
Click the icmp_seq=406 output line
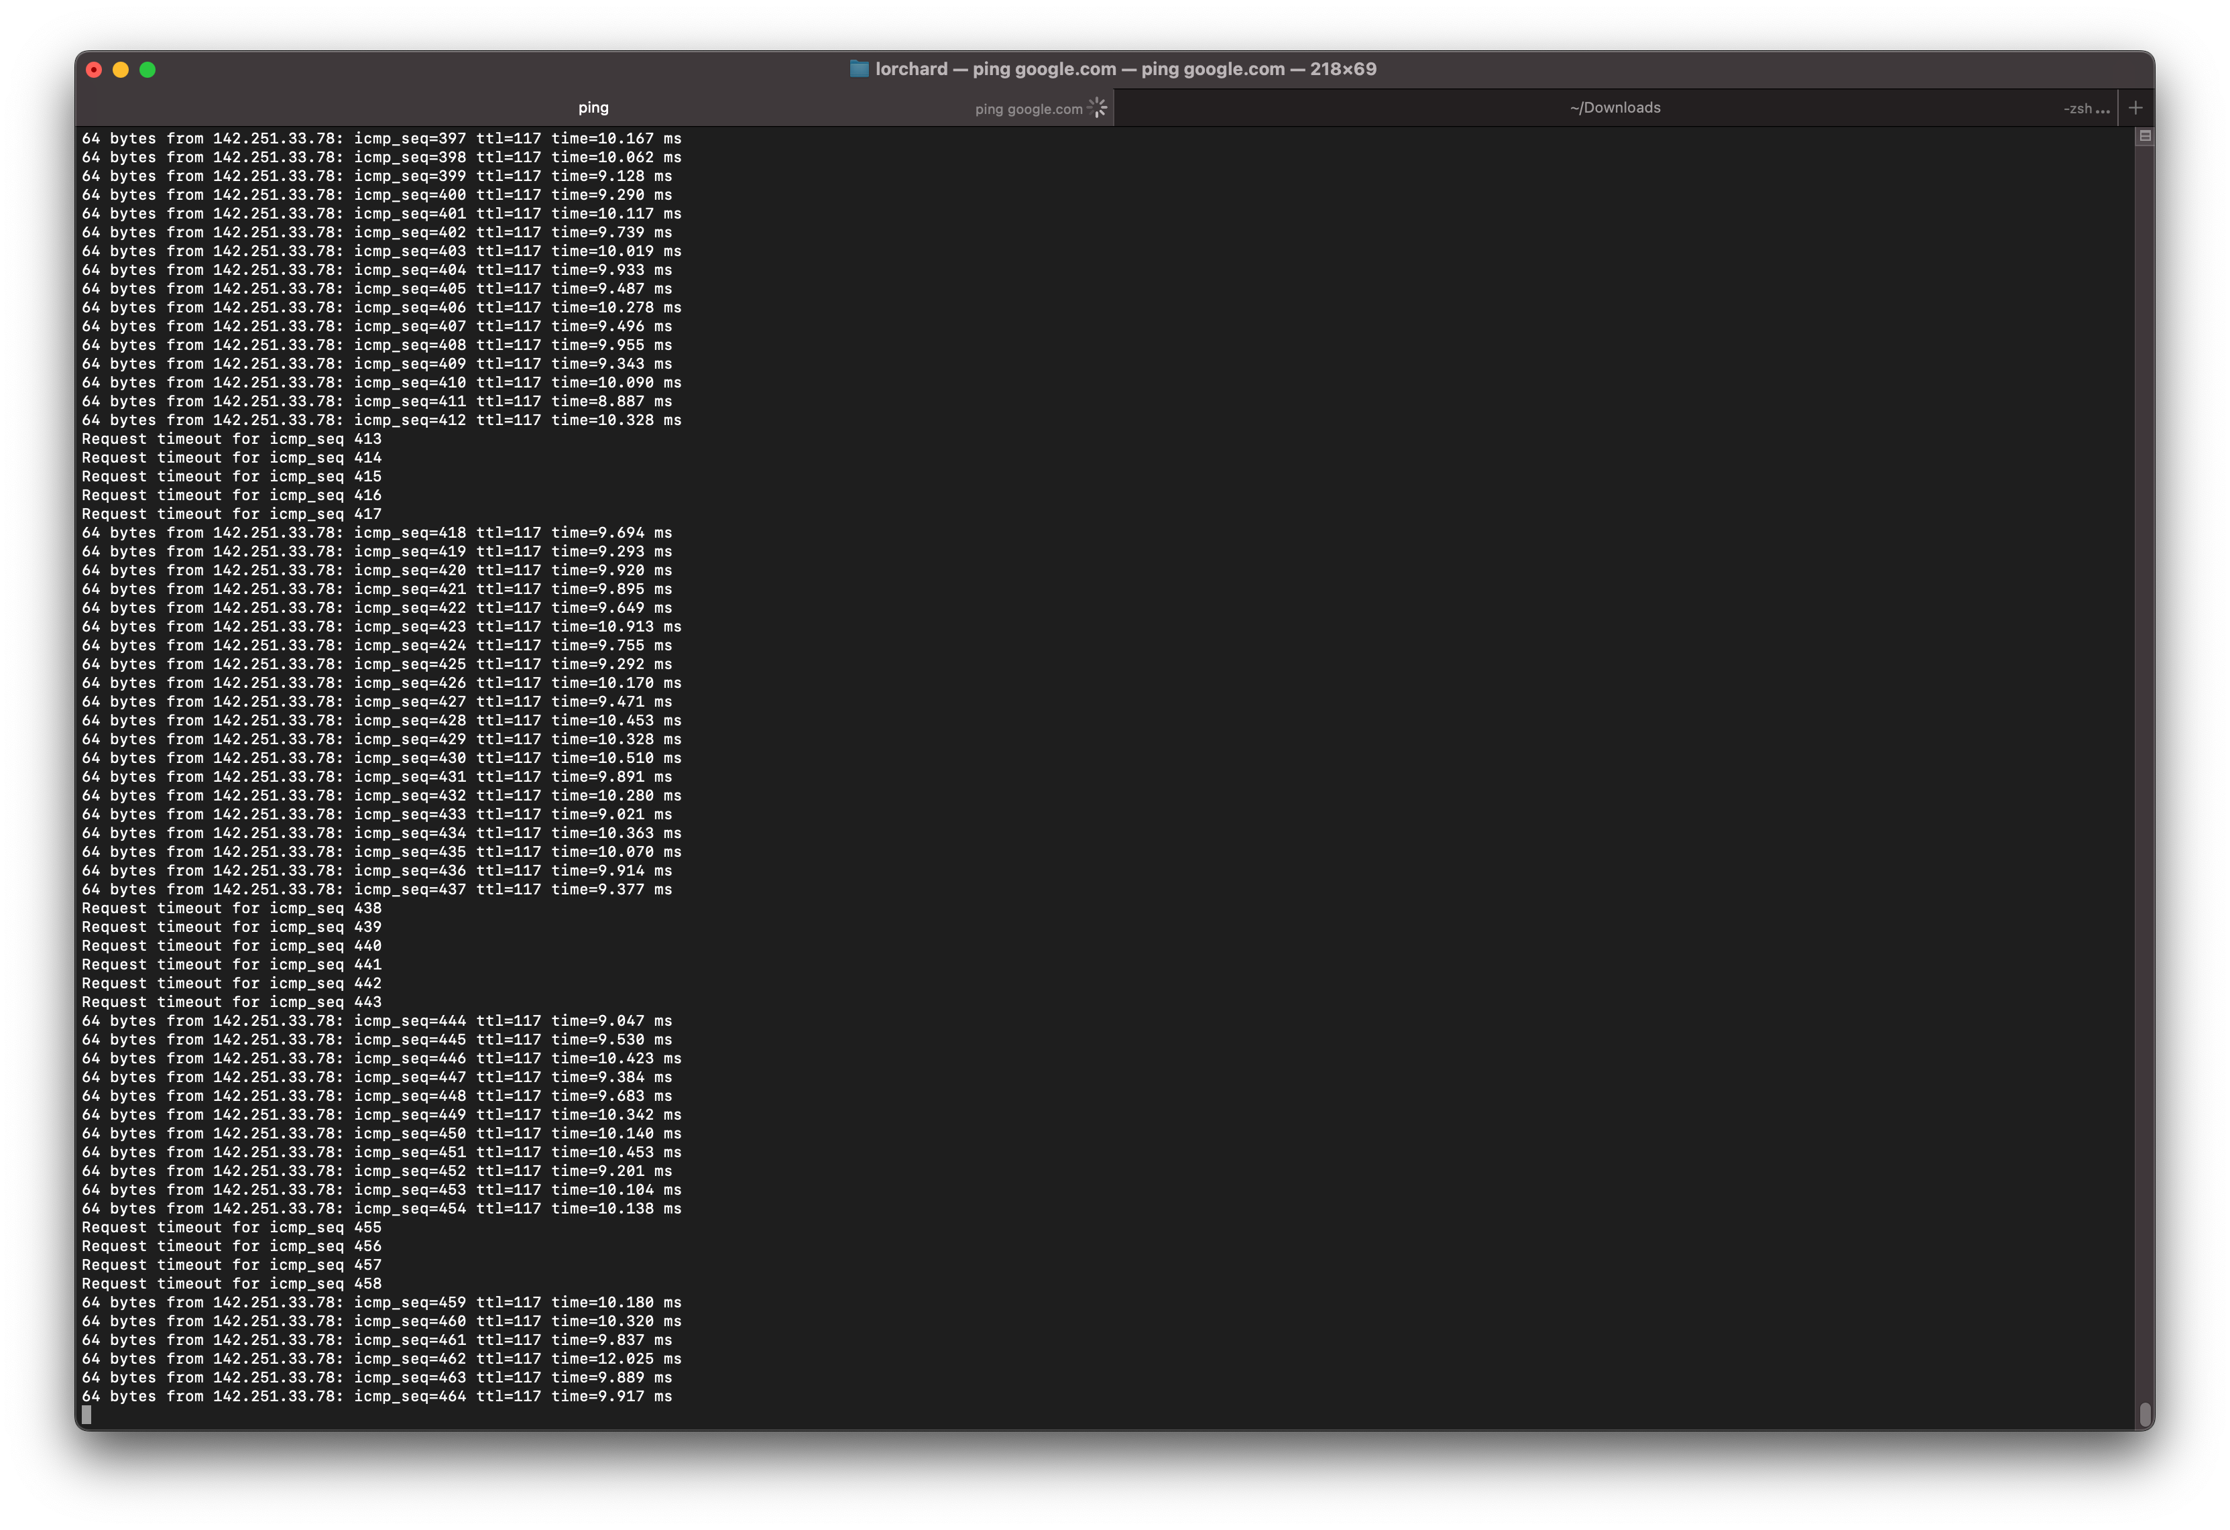pyautogui.click(x=381, y=307)
